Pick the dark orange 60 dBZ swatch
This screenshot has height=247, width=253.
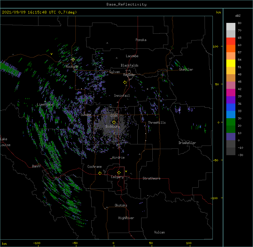[231, 48]
